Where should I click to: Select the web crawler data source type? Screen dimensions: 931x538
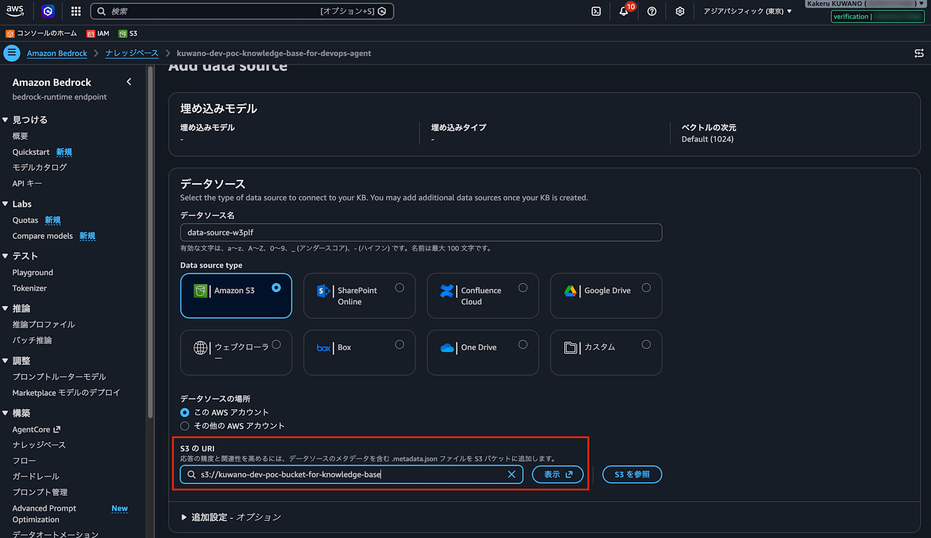(236, 352)
